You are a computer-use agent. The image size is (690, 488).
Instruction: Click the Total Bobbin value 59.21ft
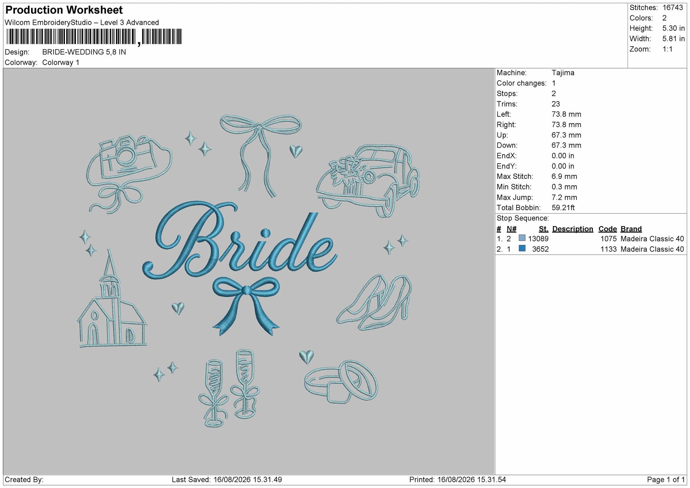tap(563, 208)
